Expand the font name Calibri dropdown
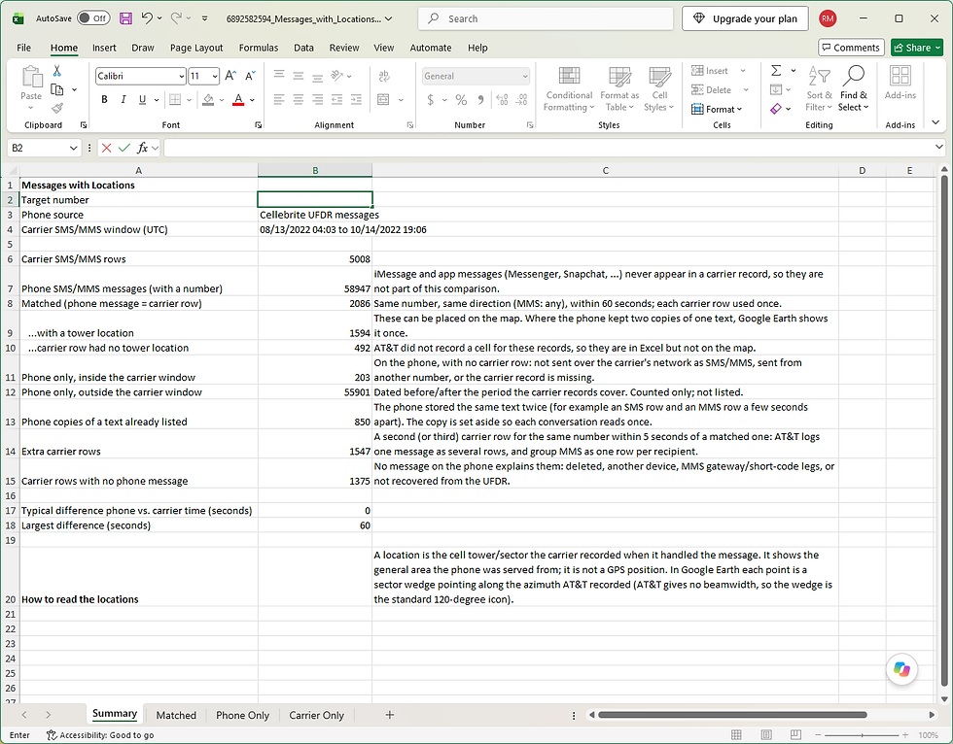The image size is (953, 744). 181,77
